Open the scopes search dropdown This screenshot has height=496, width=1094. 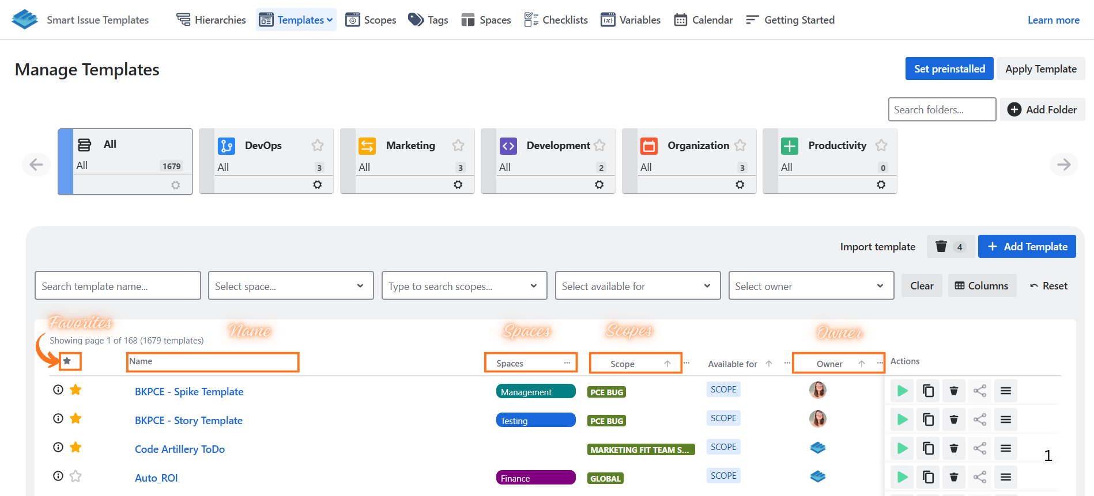(465, 286)
